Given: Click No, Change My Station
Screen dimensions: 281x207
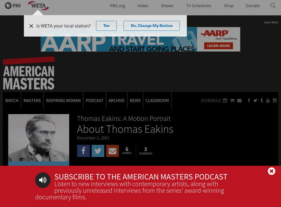Looking at the screenshot, I should pos(151,26).
